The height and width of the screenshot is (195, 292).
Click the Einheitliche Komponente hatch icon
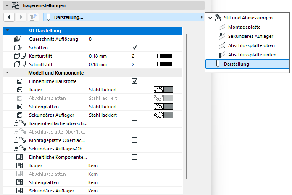click(x=20, y=157)
